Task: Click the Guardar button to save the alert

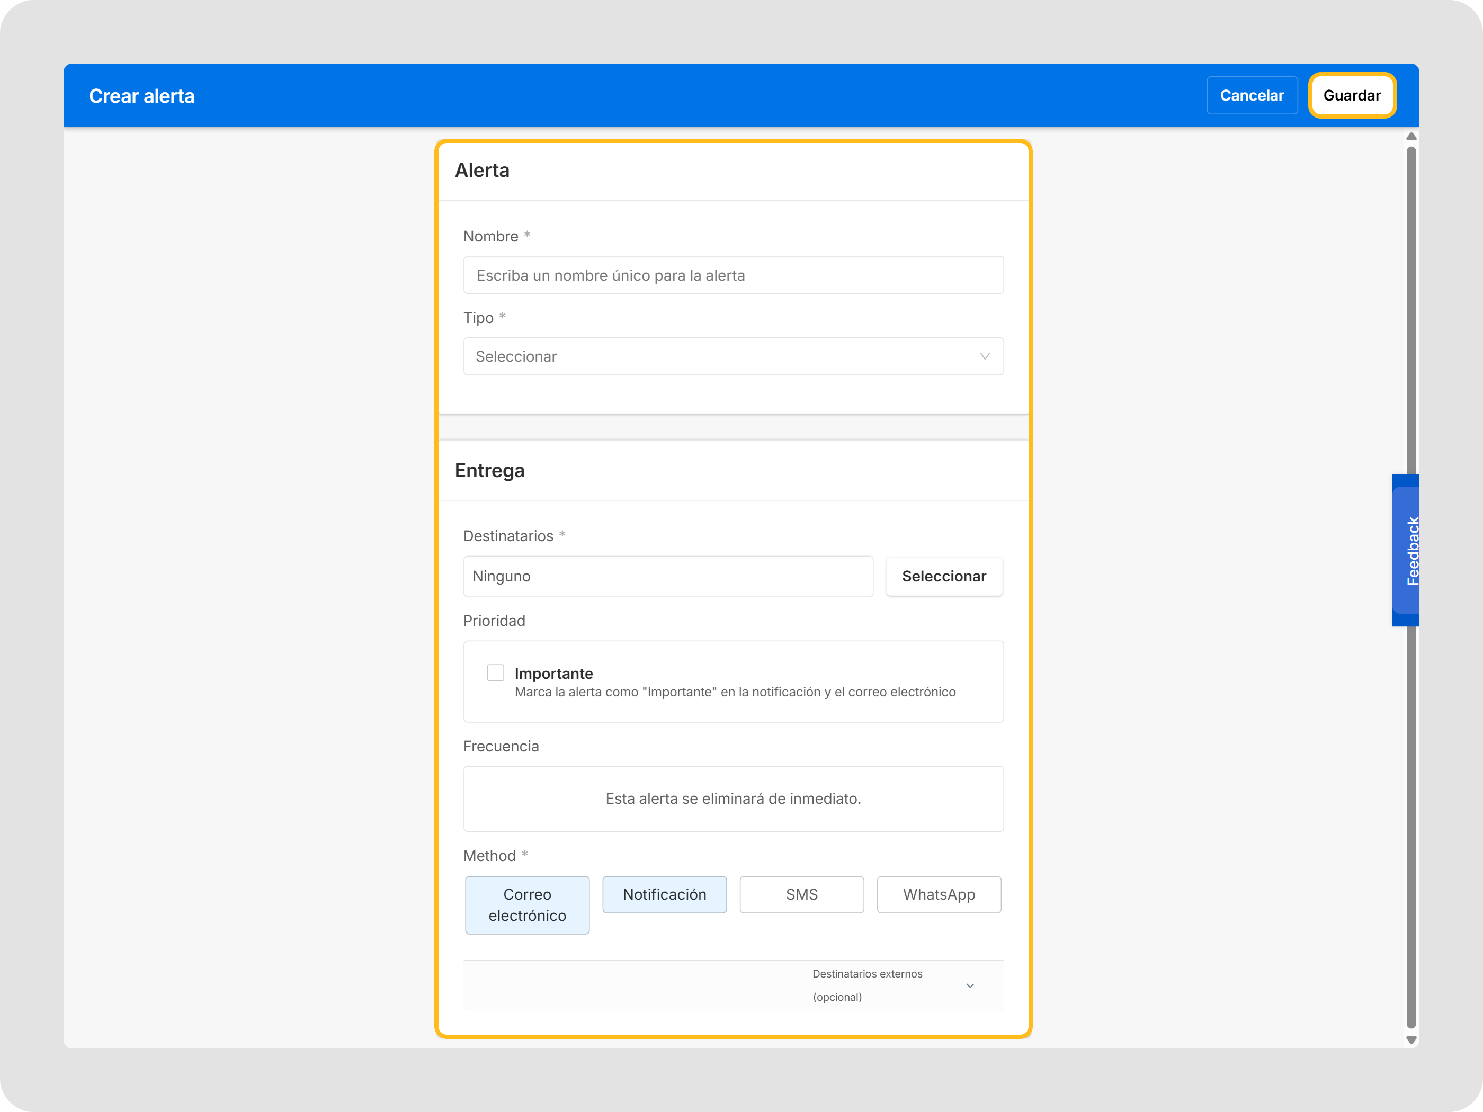Action: [1352, 95]
